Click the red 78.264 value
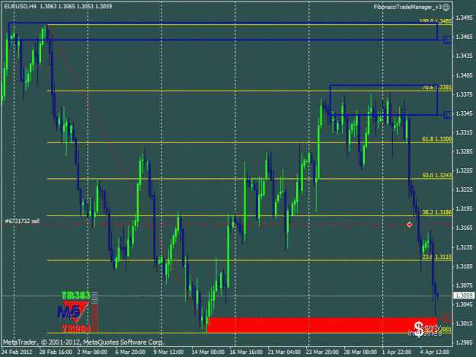 tap(76, 329)
